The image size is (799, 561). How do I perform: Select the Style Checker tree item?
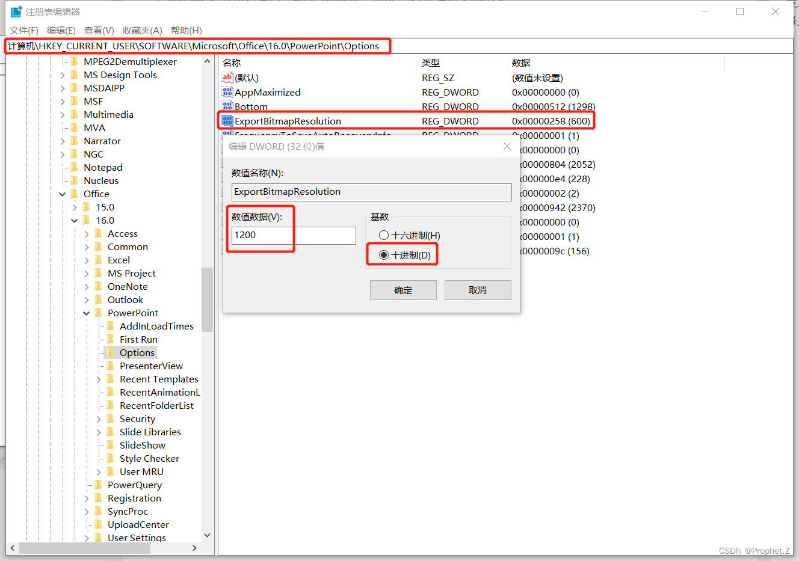[149, 458]
